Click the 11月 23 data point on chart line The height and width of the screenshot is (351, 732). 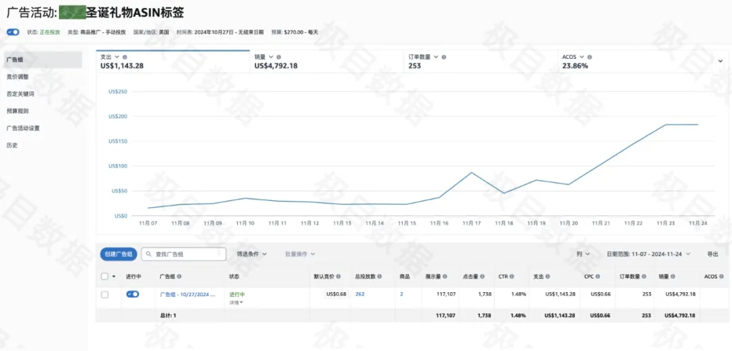click(x=666, y=124)
